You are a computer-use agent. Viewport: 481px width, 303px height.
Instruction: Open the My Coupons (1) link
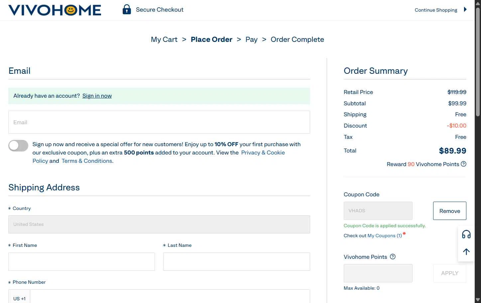385,236
